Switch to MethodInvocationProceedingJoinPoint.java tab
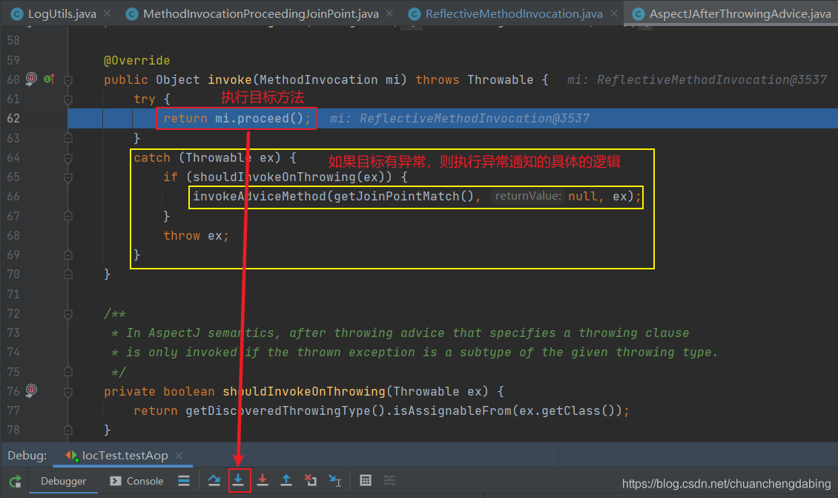The width and height of the screenshot is (838, 498). click(261, 14)
